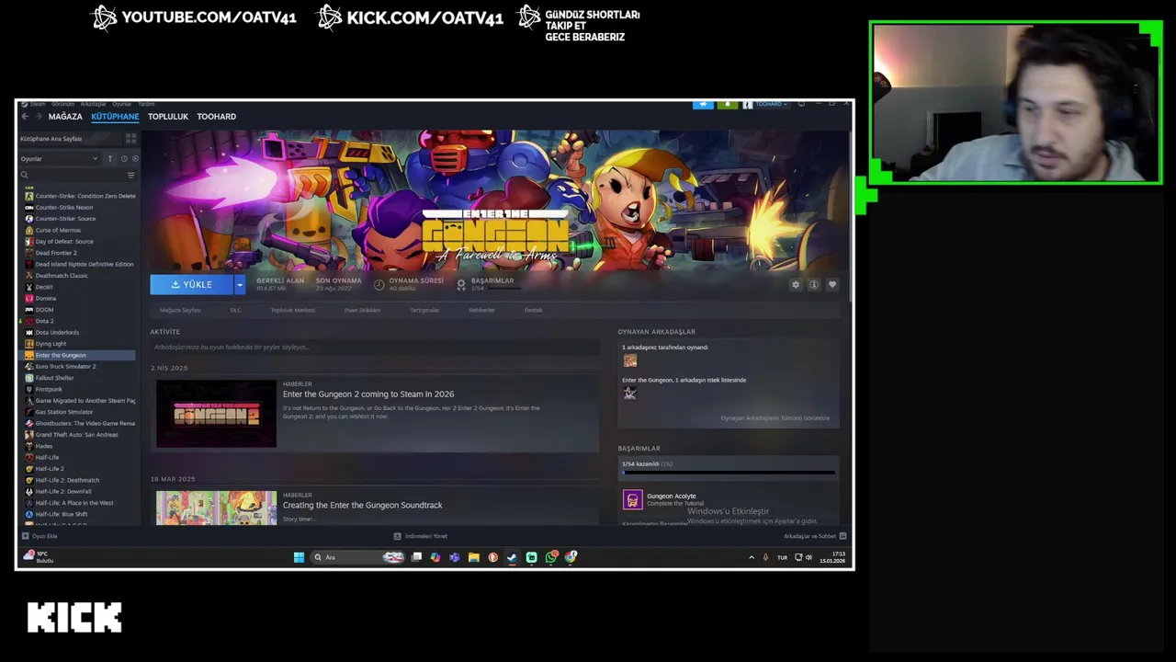
Task: Select Euro Truck Simulator 2
Action: point(65,367)
